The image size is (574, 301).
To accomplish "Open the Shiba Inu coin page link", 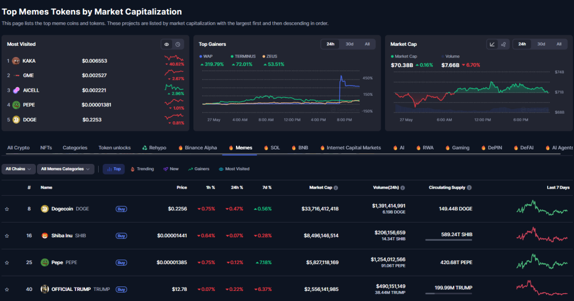I will click(63, 236).
